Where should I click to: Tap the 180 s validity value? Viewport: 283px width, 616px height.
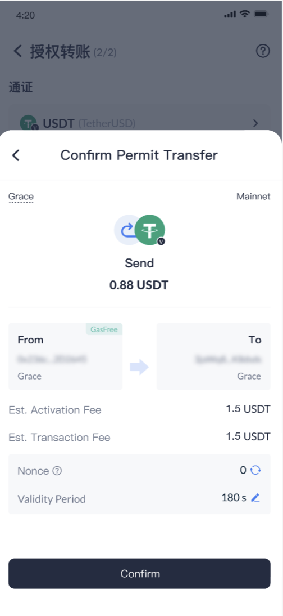point(234,498)
